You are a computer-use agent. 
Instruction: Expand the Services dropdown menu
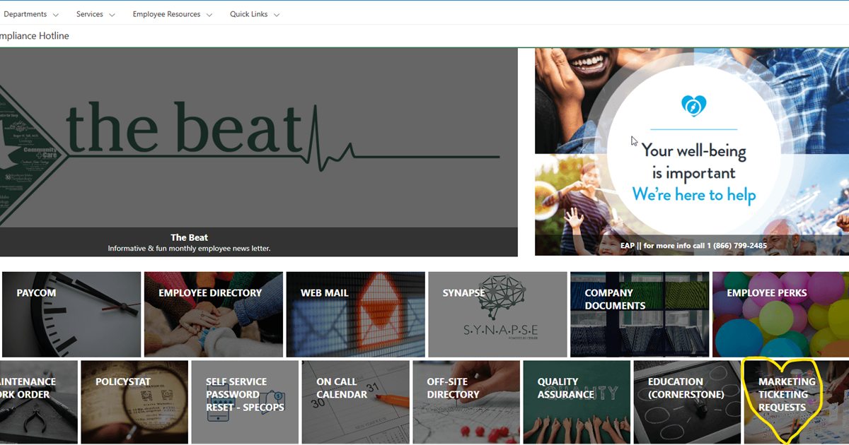[x=96, y=14]
